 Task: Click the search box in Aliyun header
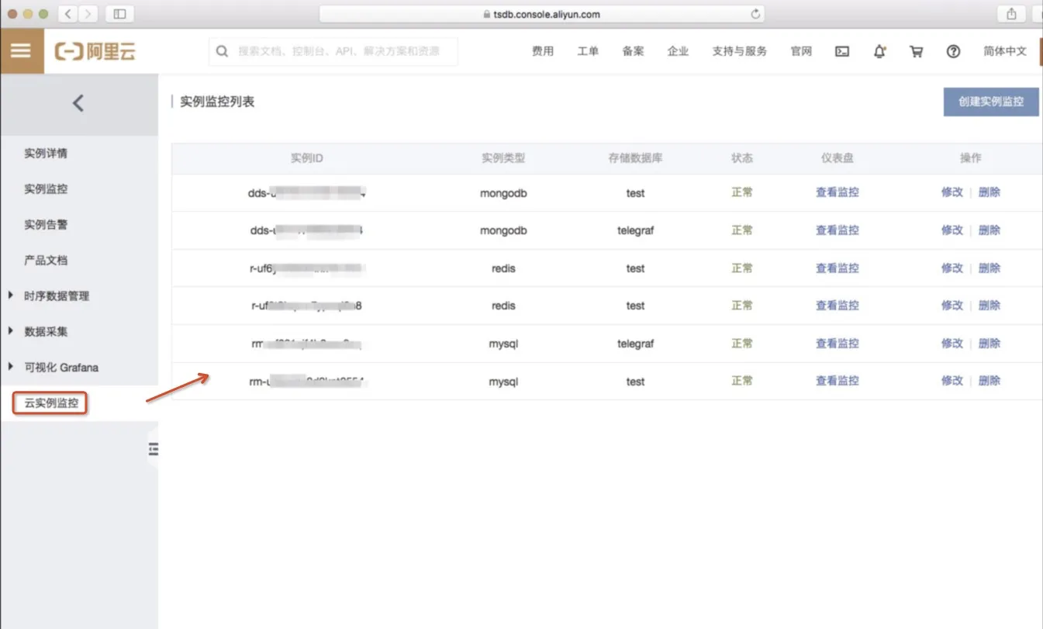(333, 51)
